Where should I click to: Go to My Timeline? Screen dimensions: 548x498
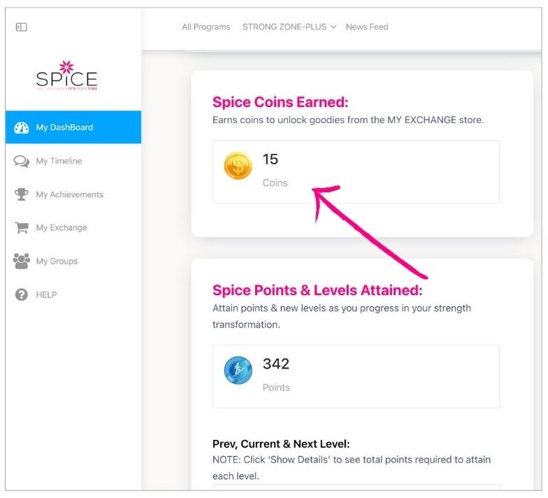pos(59,162)
